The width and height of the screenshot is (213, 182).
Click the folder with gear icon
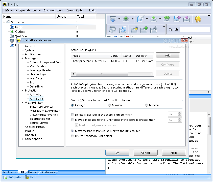(x=154, y=29)
